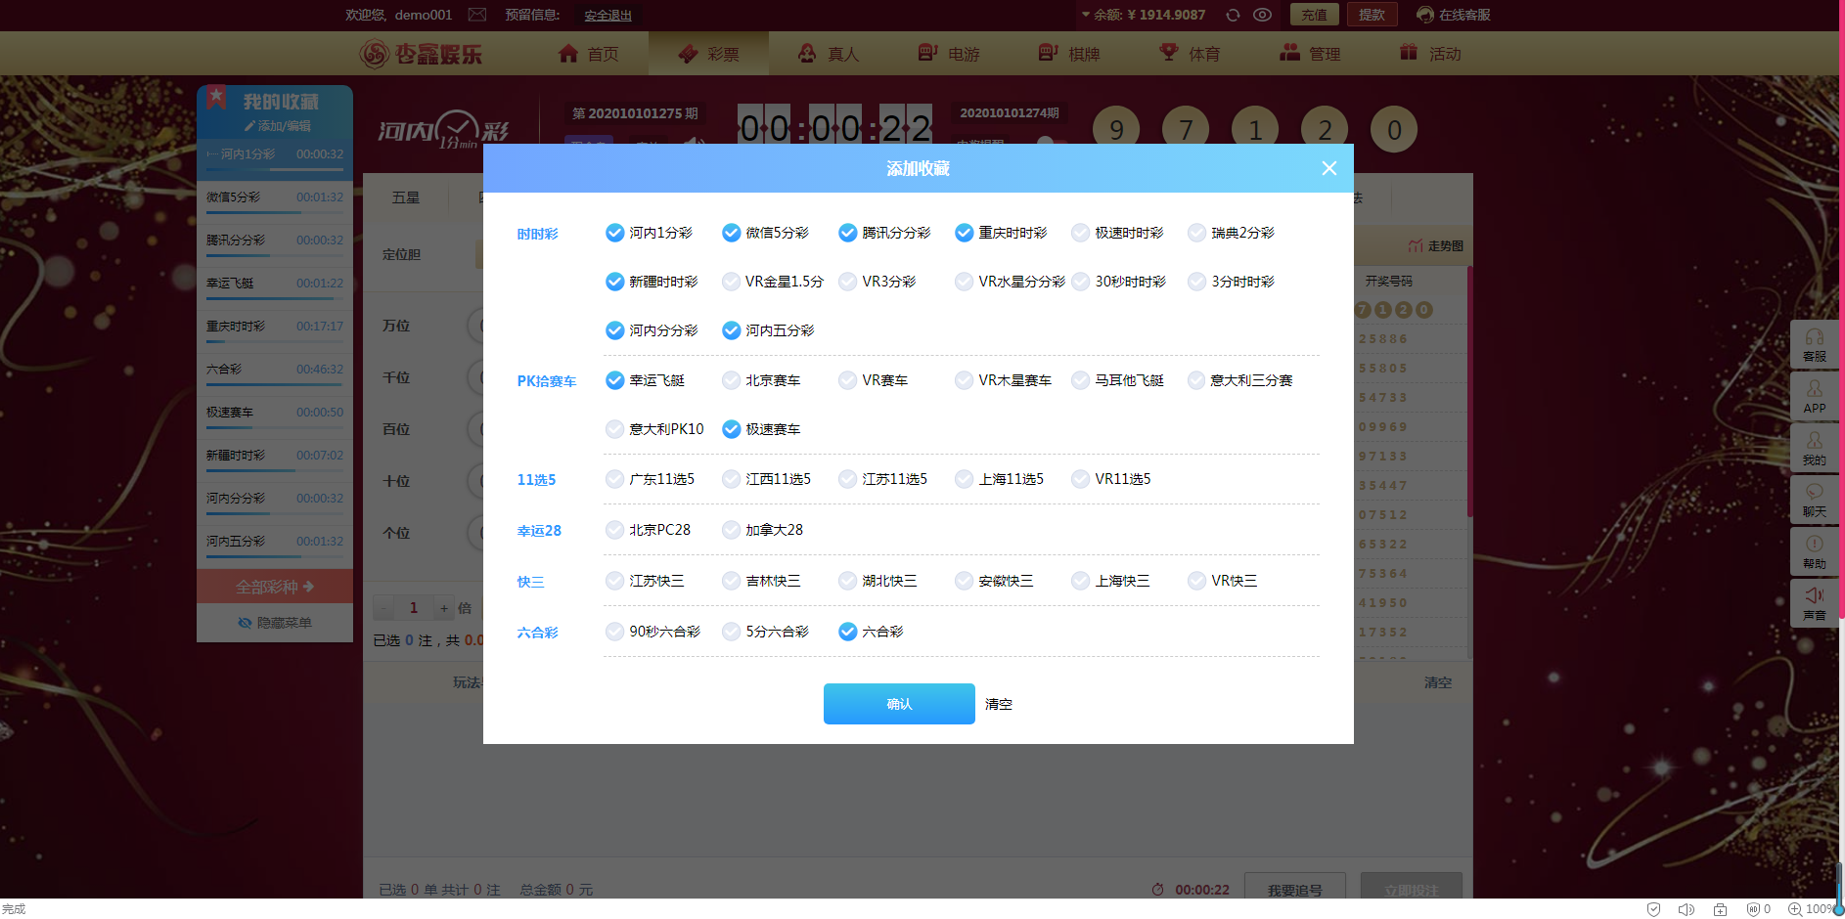Image resolution: width=1845 pixels, height=919 pixels.
Task: Check 极速时时彩 checkbox
Action: point(1080,233)
